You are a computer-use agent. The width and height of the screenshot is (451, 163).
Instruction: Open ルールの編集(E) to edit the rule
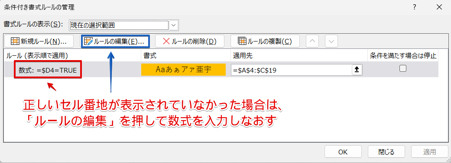click(115, 42)
